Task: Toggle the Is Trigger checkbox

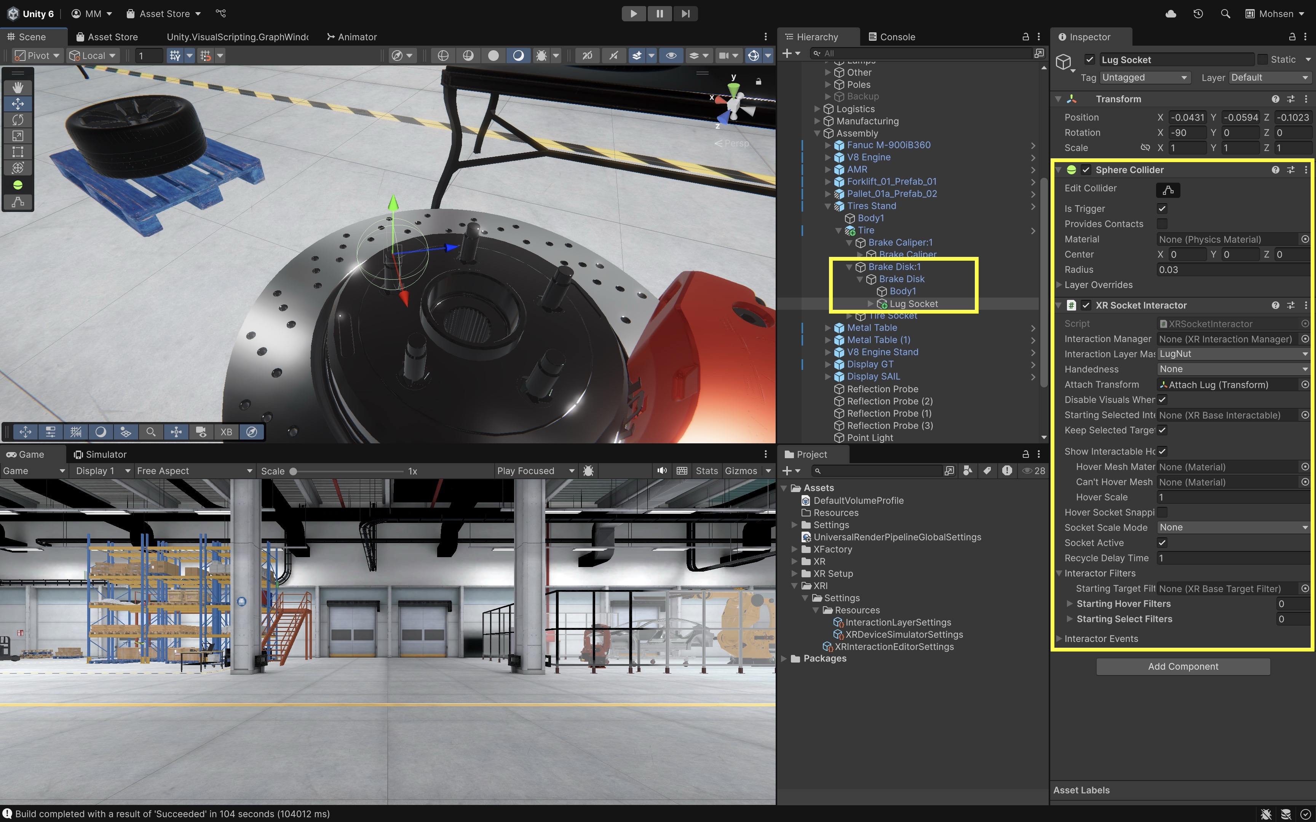Action: click(x=1162, y=209)
